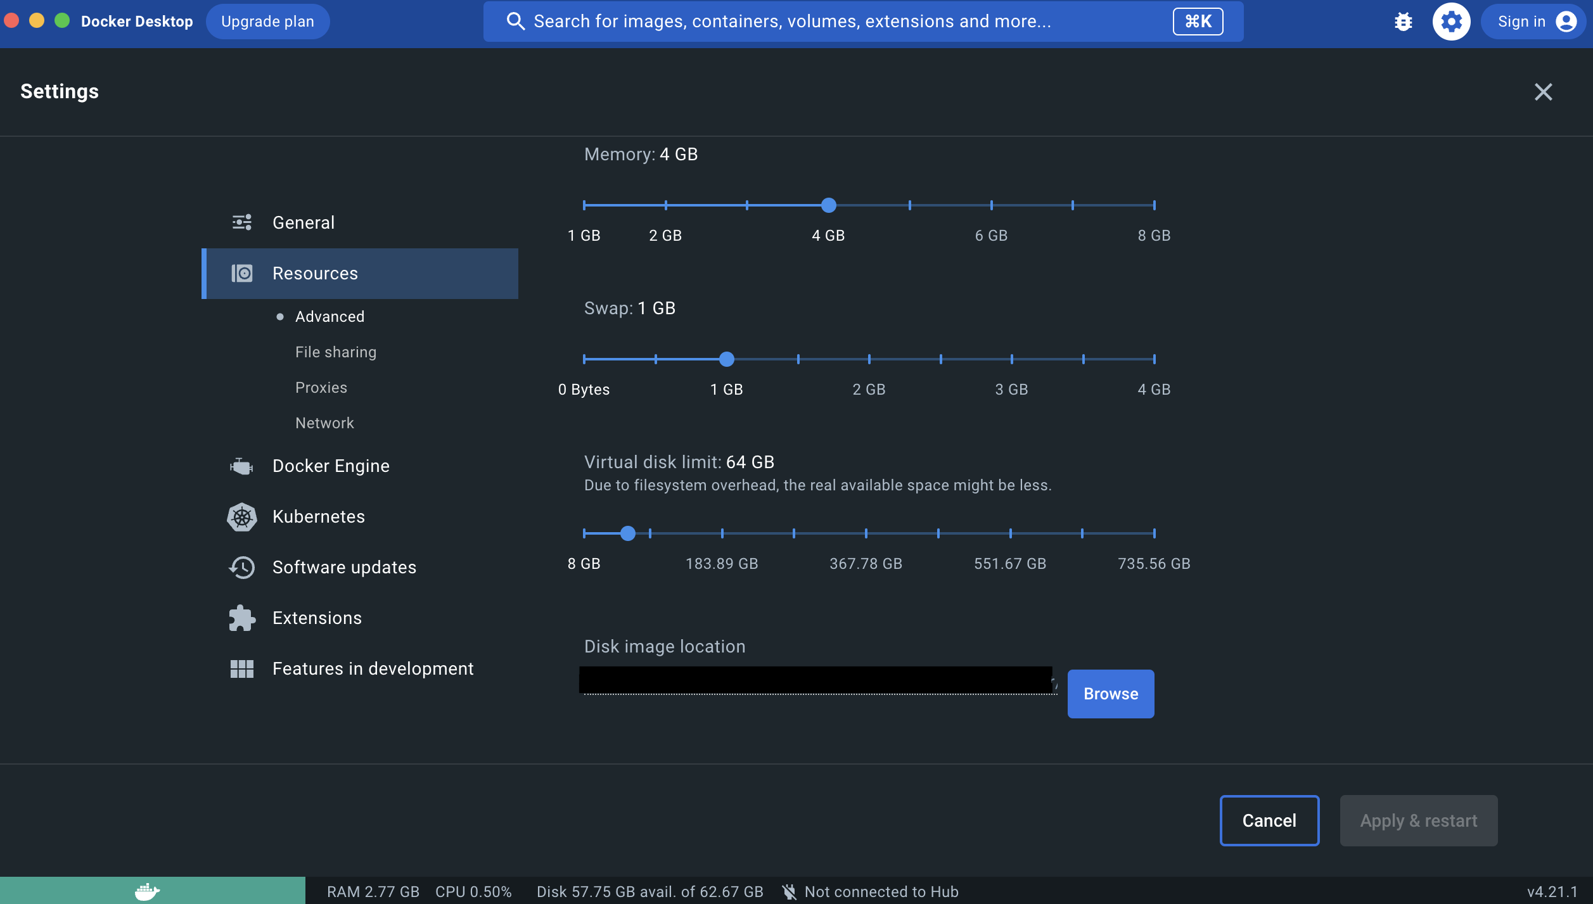The width and height of the screenshot is (1593, 904).
Task: Click the search magnifier icon
Action: [x=516, y=22]
